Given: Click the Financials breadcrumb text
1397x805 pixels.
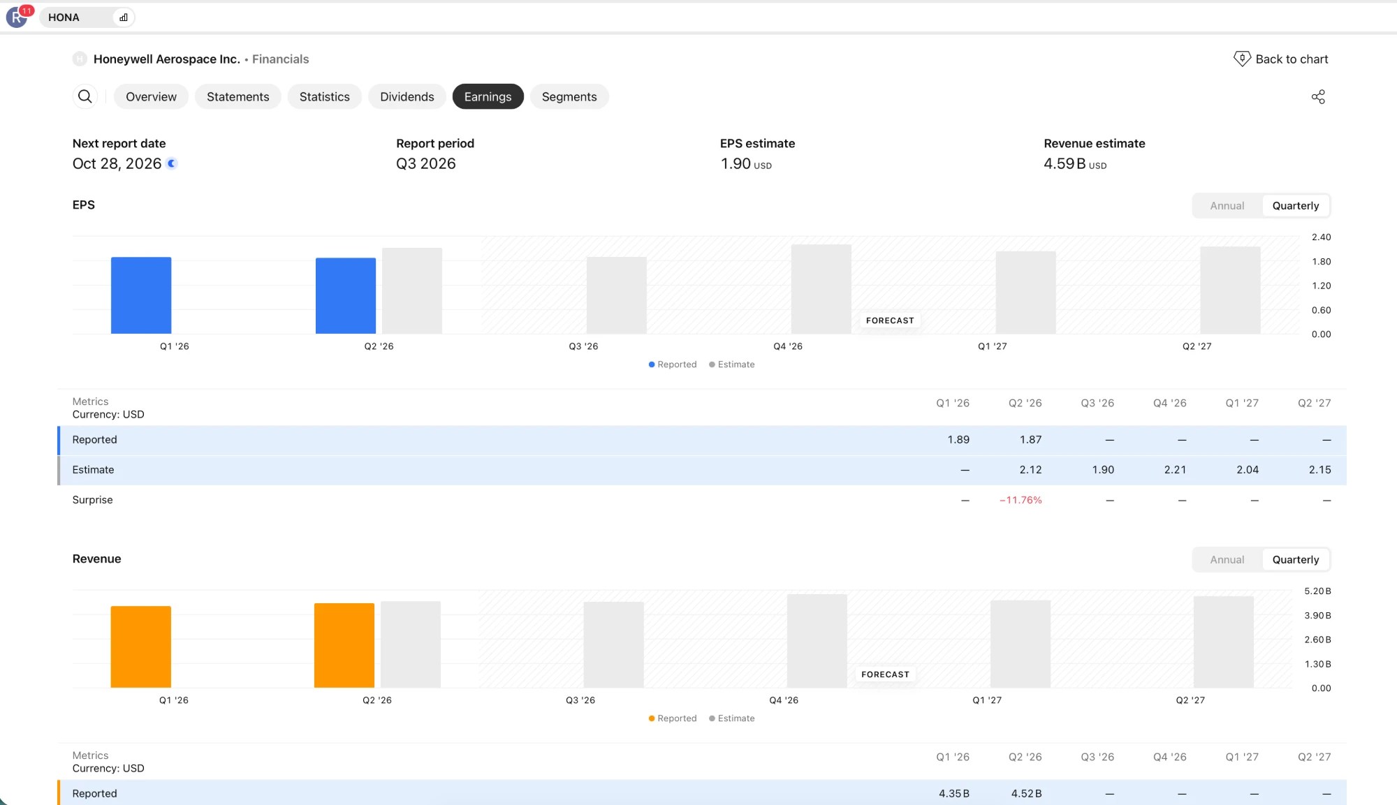Looking at the screenshot, I should click(281, 59).
